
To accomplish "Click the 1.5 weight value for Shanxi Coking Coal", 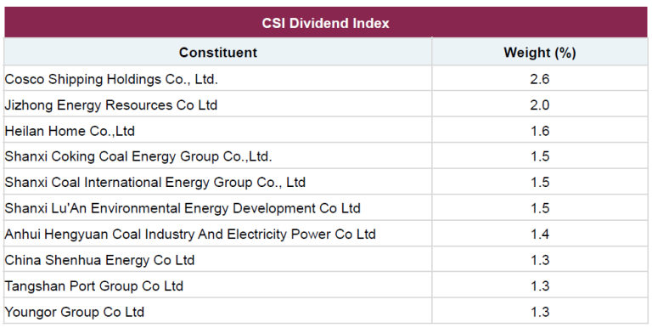I will pyautogui.click(x=540, y=156).
